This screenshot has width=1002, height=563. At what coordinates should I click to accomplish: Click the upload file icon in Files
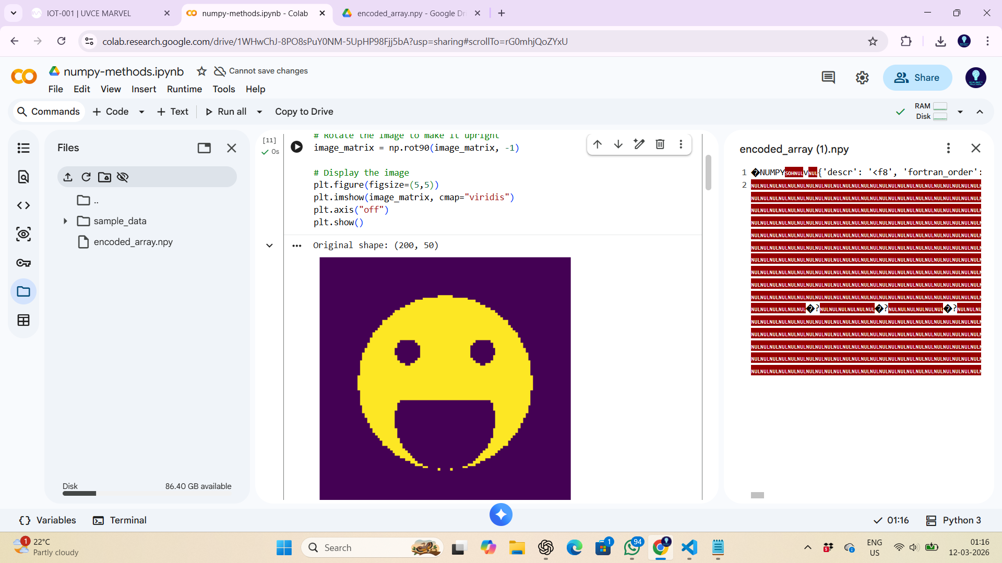click(x=68, y=177)
